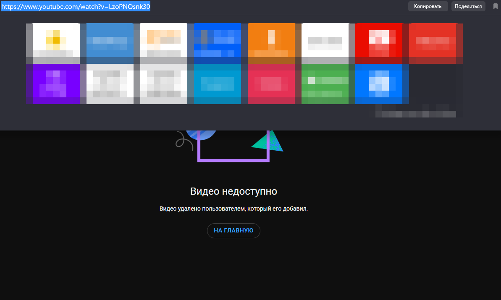Open the pink-crimson tile in second row

pos(271,83)
